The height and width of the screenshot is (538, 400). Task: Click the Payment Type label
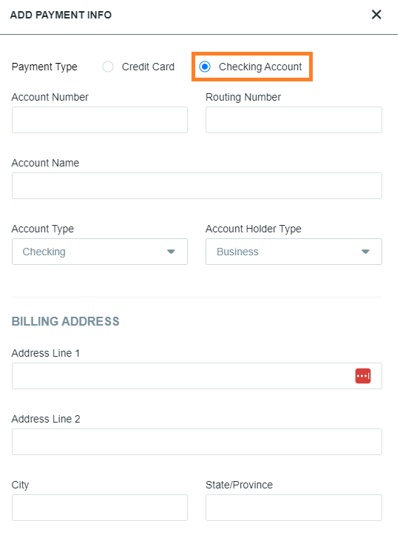click(x=44, y=67)
